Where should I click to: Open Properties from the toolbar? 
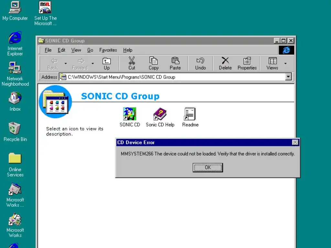[x=247, y=64]
